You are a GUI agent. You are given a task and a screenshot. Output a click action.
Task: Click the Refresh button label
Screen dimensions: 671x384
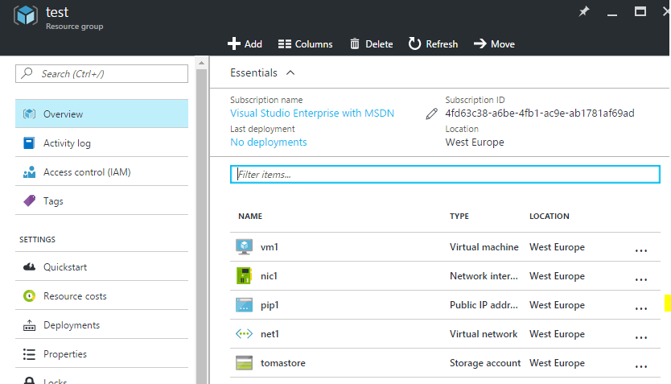coord(442,44)
